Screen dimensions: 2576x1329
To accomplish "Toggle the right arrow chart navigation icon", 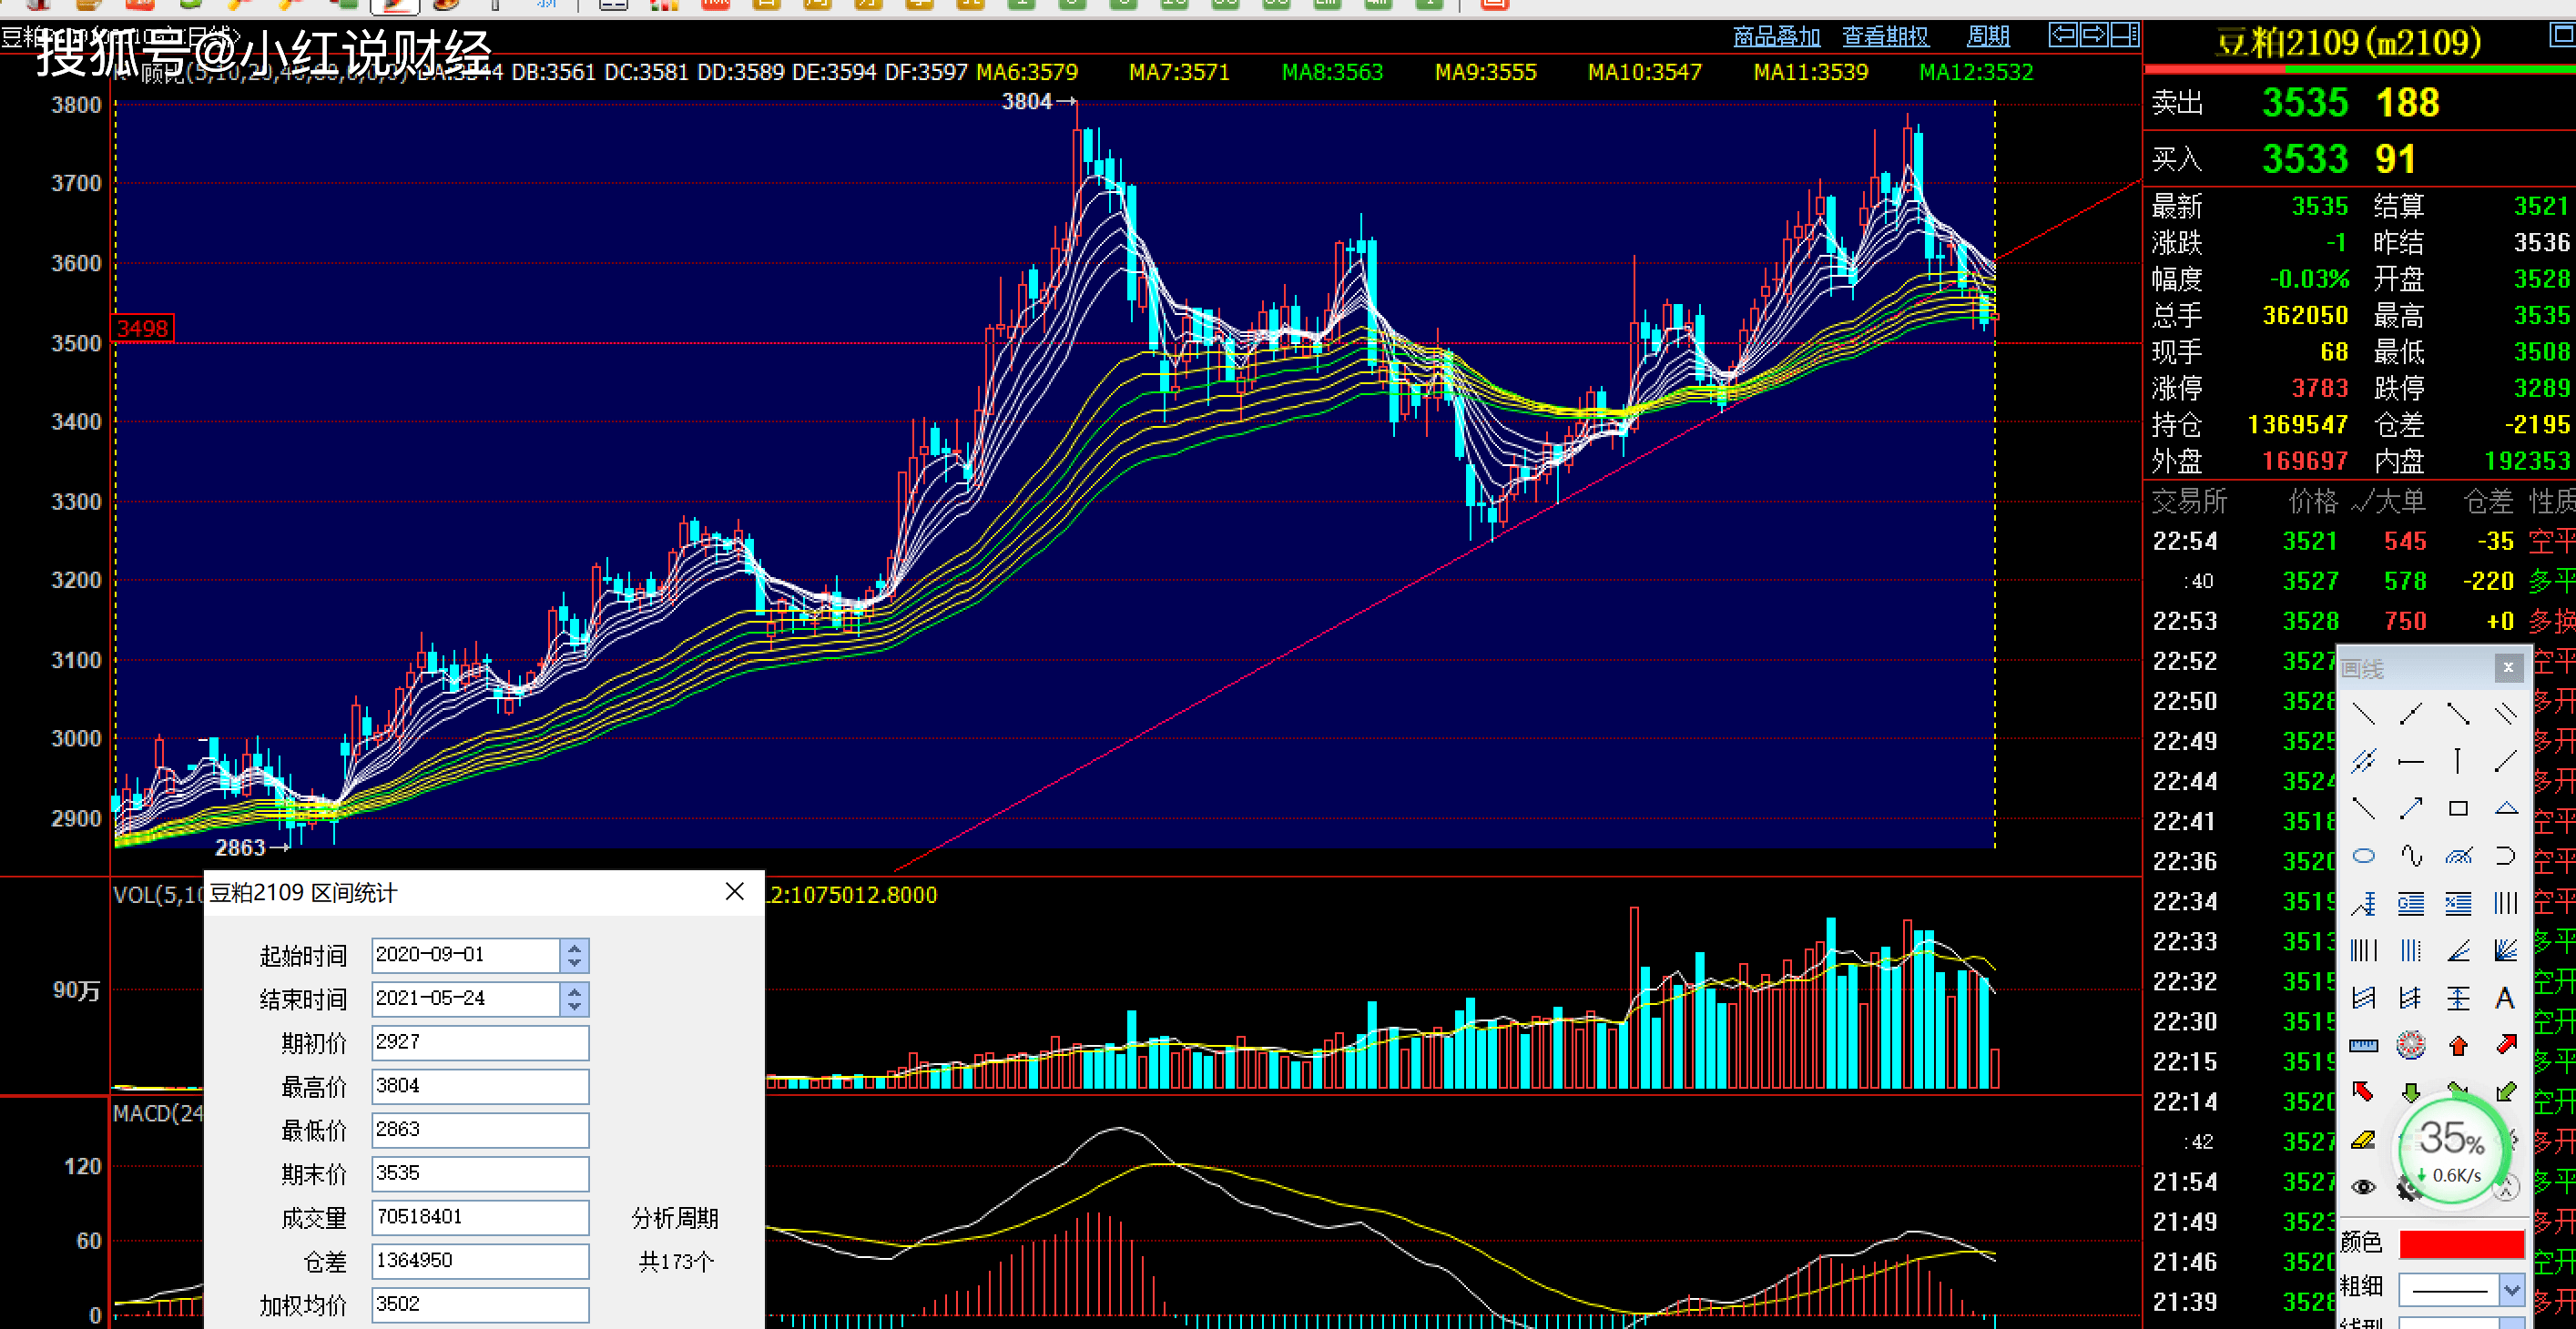I will pos(2094,35).
